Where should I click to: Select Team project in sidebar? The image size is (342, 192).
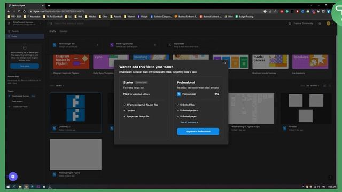pyautogui.click(x=17, y=101)
